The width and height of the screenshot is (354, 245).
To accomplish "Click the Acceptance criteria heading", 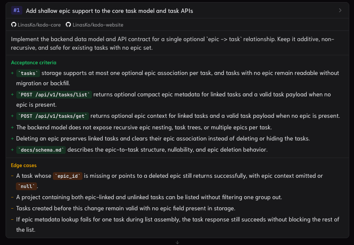I will (34, 63).
